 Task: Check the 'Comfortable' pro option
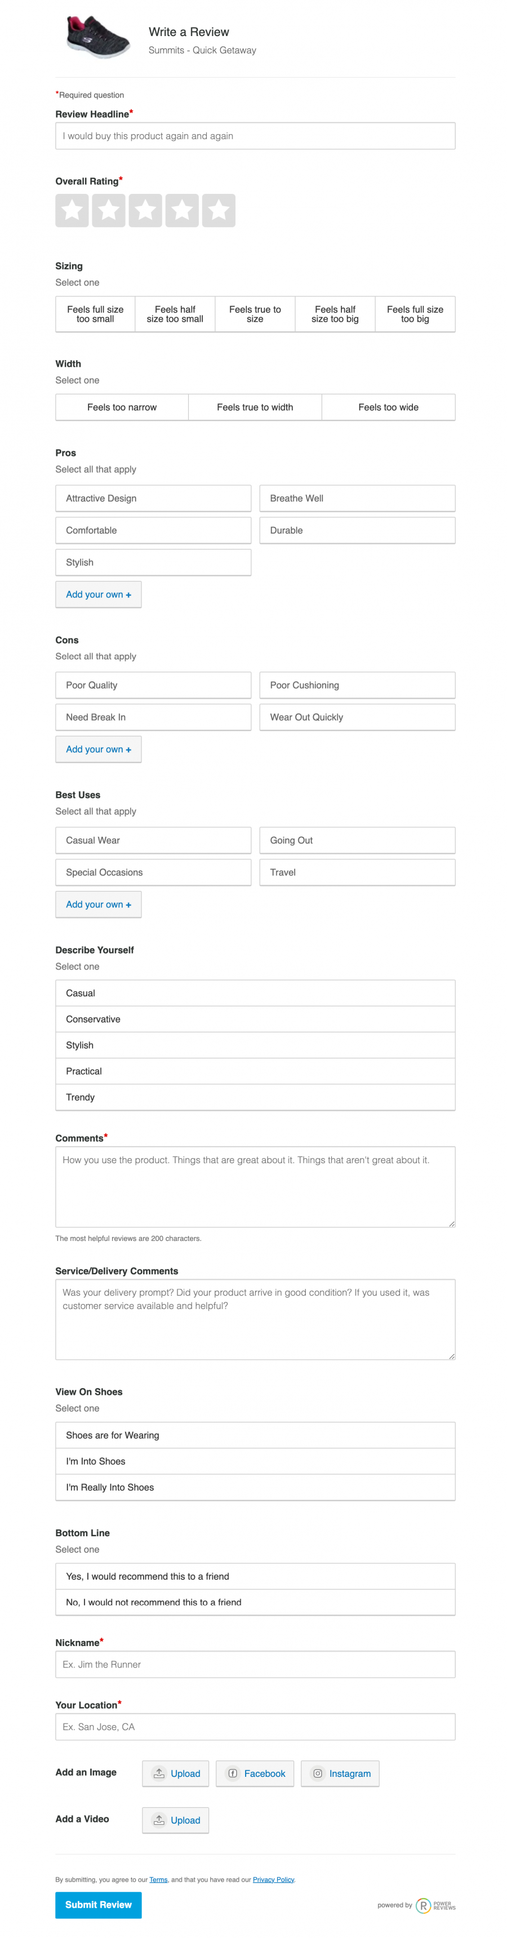153,530
